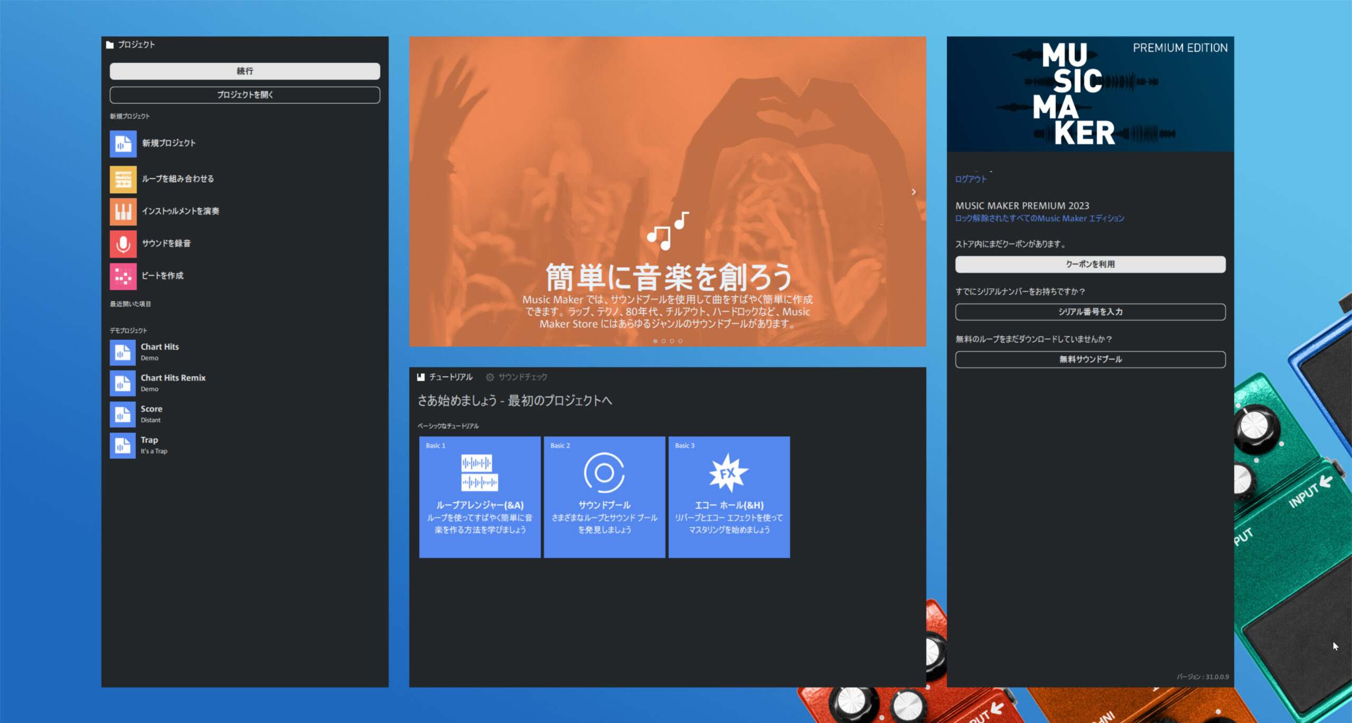
Task: Click the プロジェクトを開く button
Action: (x=245, y=95)
